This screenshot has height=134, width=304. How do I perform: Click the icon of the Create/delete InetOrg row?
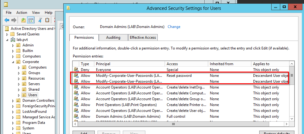tap(76, 87)
